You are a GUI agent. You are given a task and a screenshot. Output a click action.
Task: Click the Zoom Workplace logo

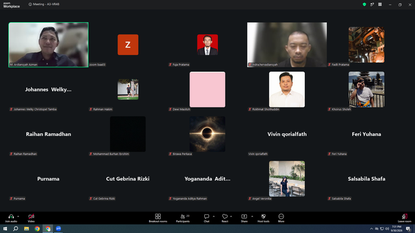coord(12,5)
